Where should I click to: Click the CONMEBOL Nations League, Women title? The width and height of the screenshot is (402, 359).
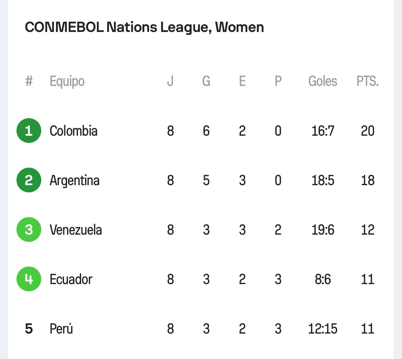coord(144,27)
